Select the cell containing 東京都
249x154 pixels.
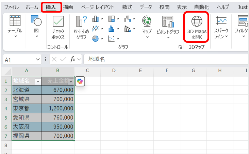(x=27, y=108)
